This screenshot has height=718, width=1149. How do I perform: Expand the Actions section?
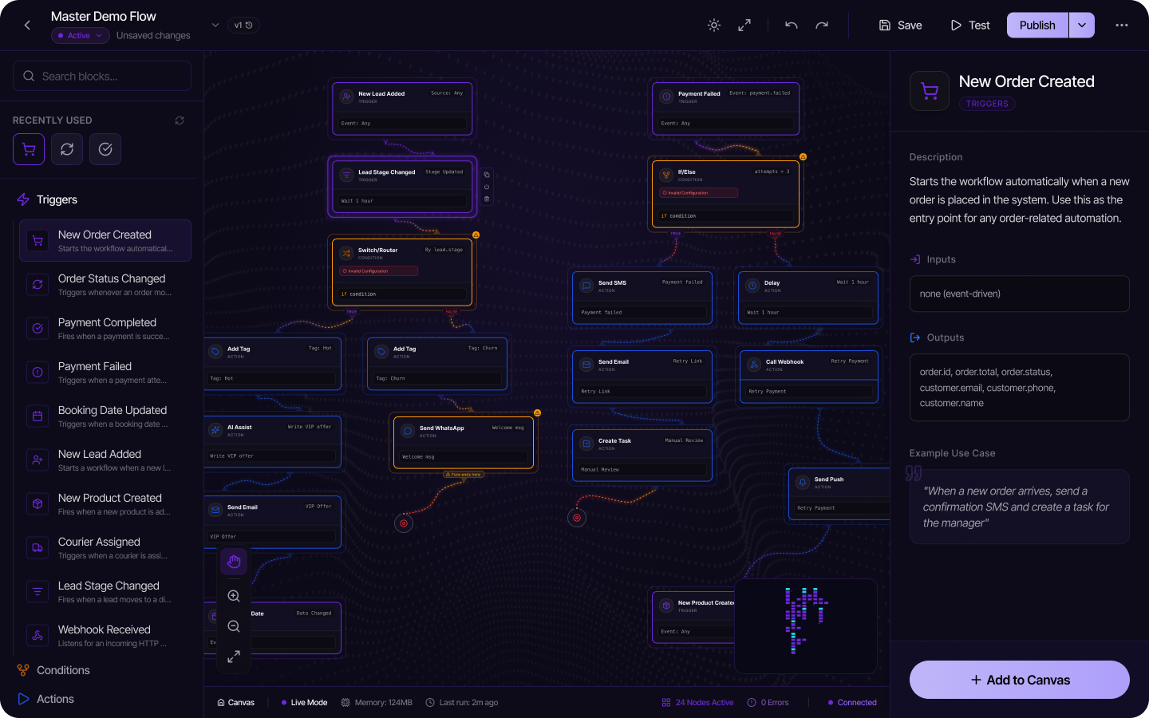coord(55,699)
